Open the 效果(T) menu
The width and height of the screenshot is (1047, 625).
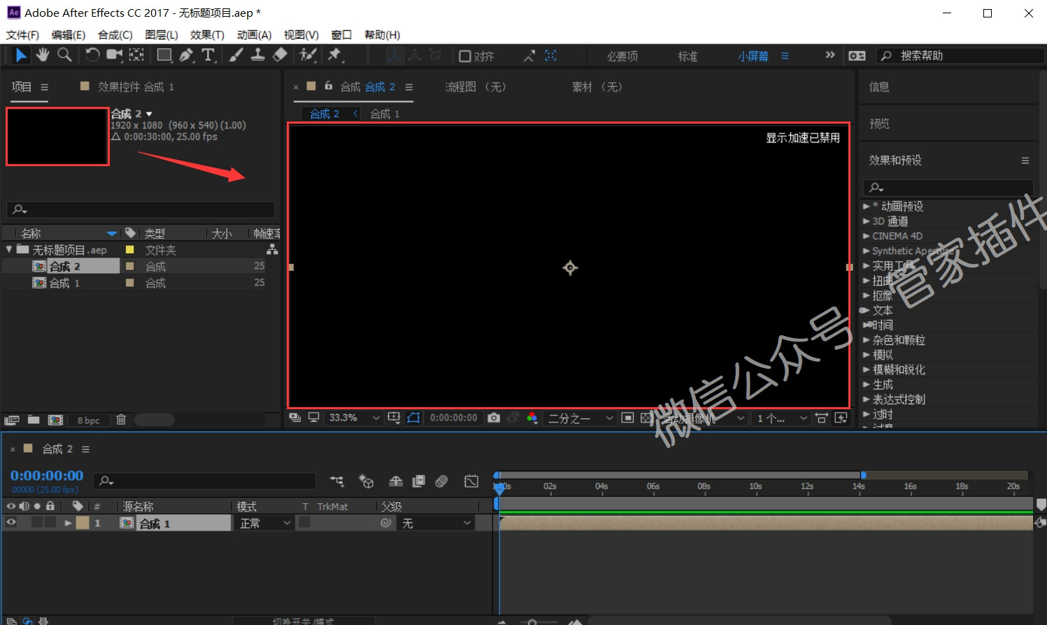[x=207, y=35]
